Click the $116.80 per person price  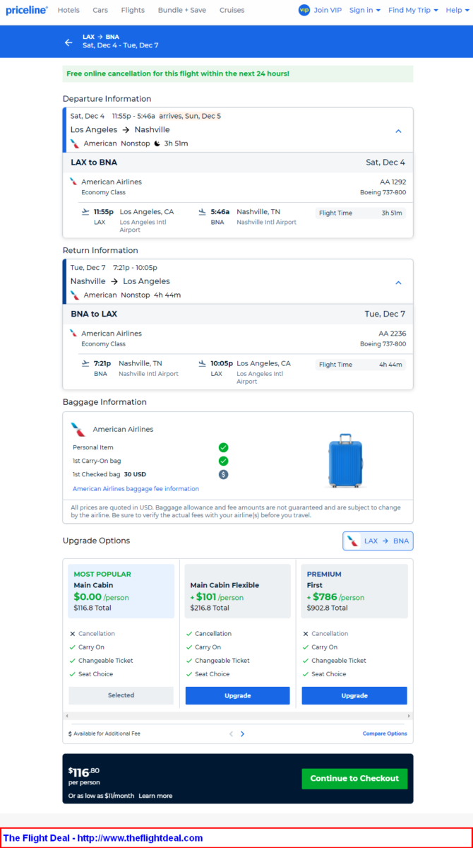[84, 775]
